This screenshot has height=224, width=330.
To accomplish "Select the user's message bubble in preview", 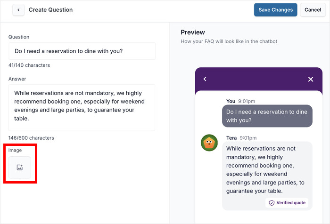I will tap(267, 116).
